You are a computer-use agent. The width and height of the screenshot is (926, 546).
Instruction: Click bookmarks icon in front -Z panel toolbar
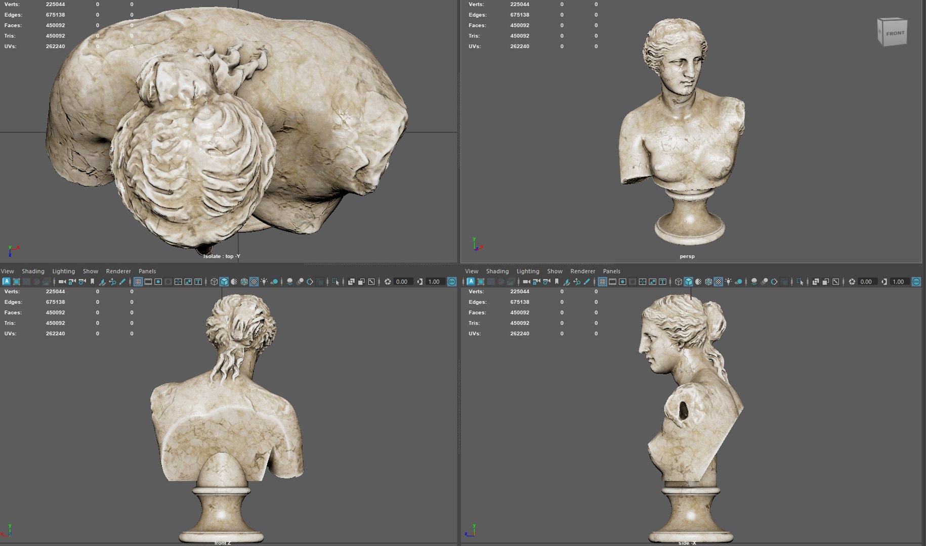pyautogui.click(x=92, y=282)
